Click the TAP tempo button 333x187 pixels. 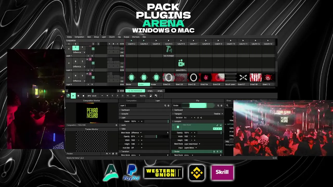[134, 96]
